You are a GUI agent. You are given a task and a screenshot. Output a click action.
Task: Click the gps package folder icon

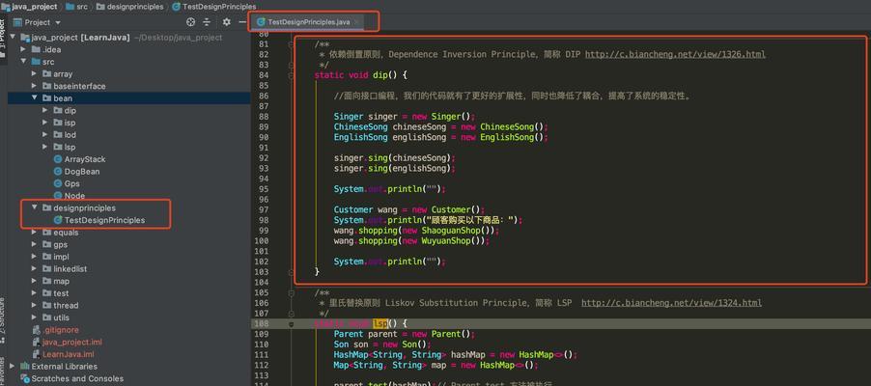coord(46,244)
